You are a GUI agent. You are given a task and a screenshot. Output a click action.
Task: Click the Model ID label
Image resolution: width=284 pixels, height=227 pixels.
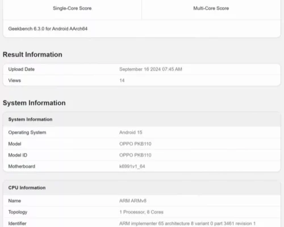tap(18, 155)
